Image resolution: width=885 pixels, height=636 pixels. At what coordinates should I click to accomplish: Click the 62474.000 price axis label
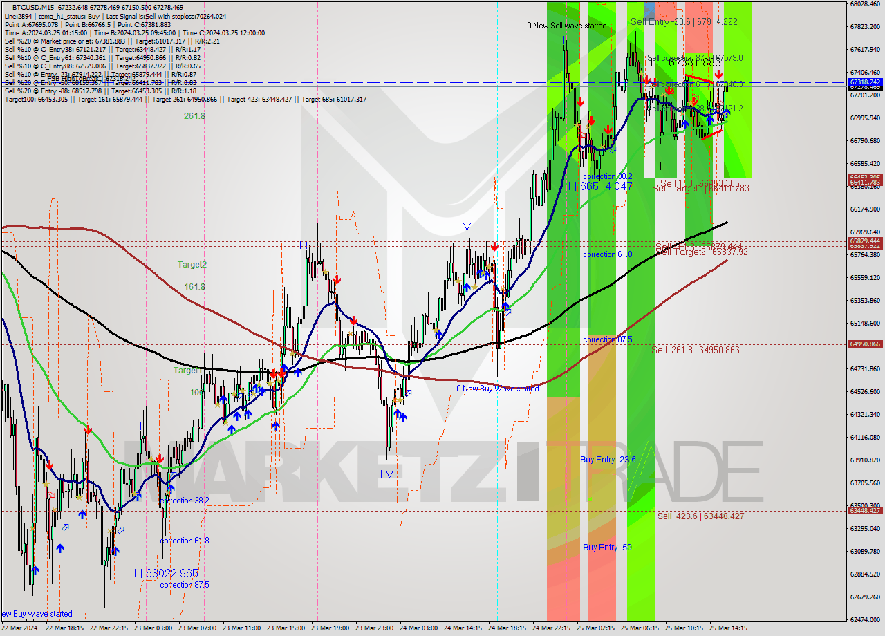point(865,619)
